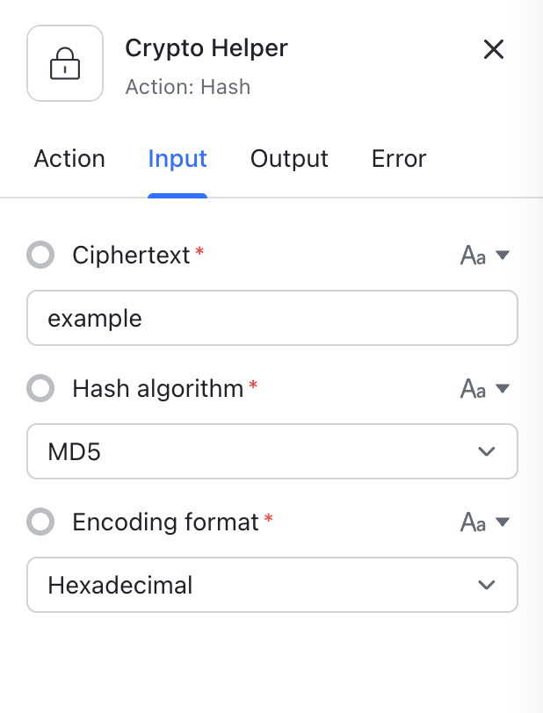Image resolution: width=543 pixels, height=713 pixels.
Task: Open the dropdown arrow next to Ciphertext's Aa icon
Action: (x=502, y=255)
